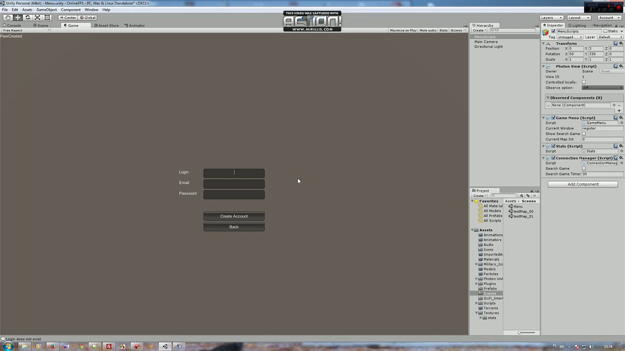Switch to the Scene tab

coord(41,25)
